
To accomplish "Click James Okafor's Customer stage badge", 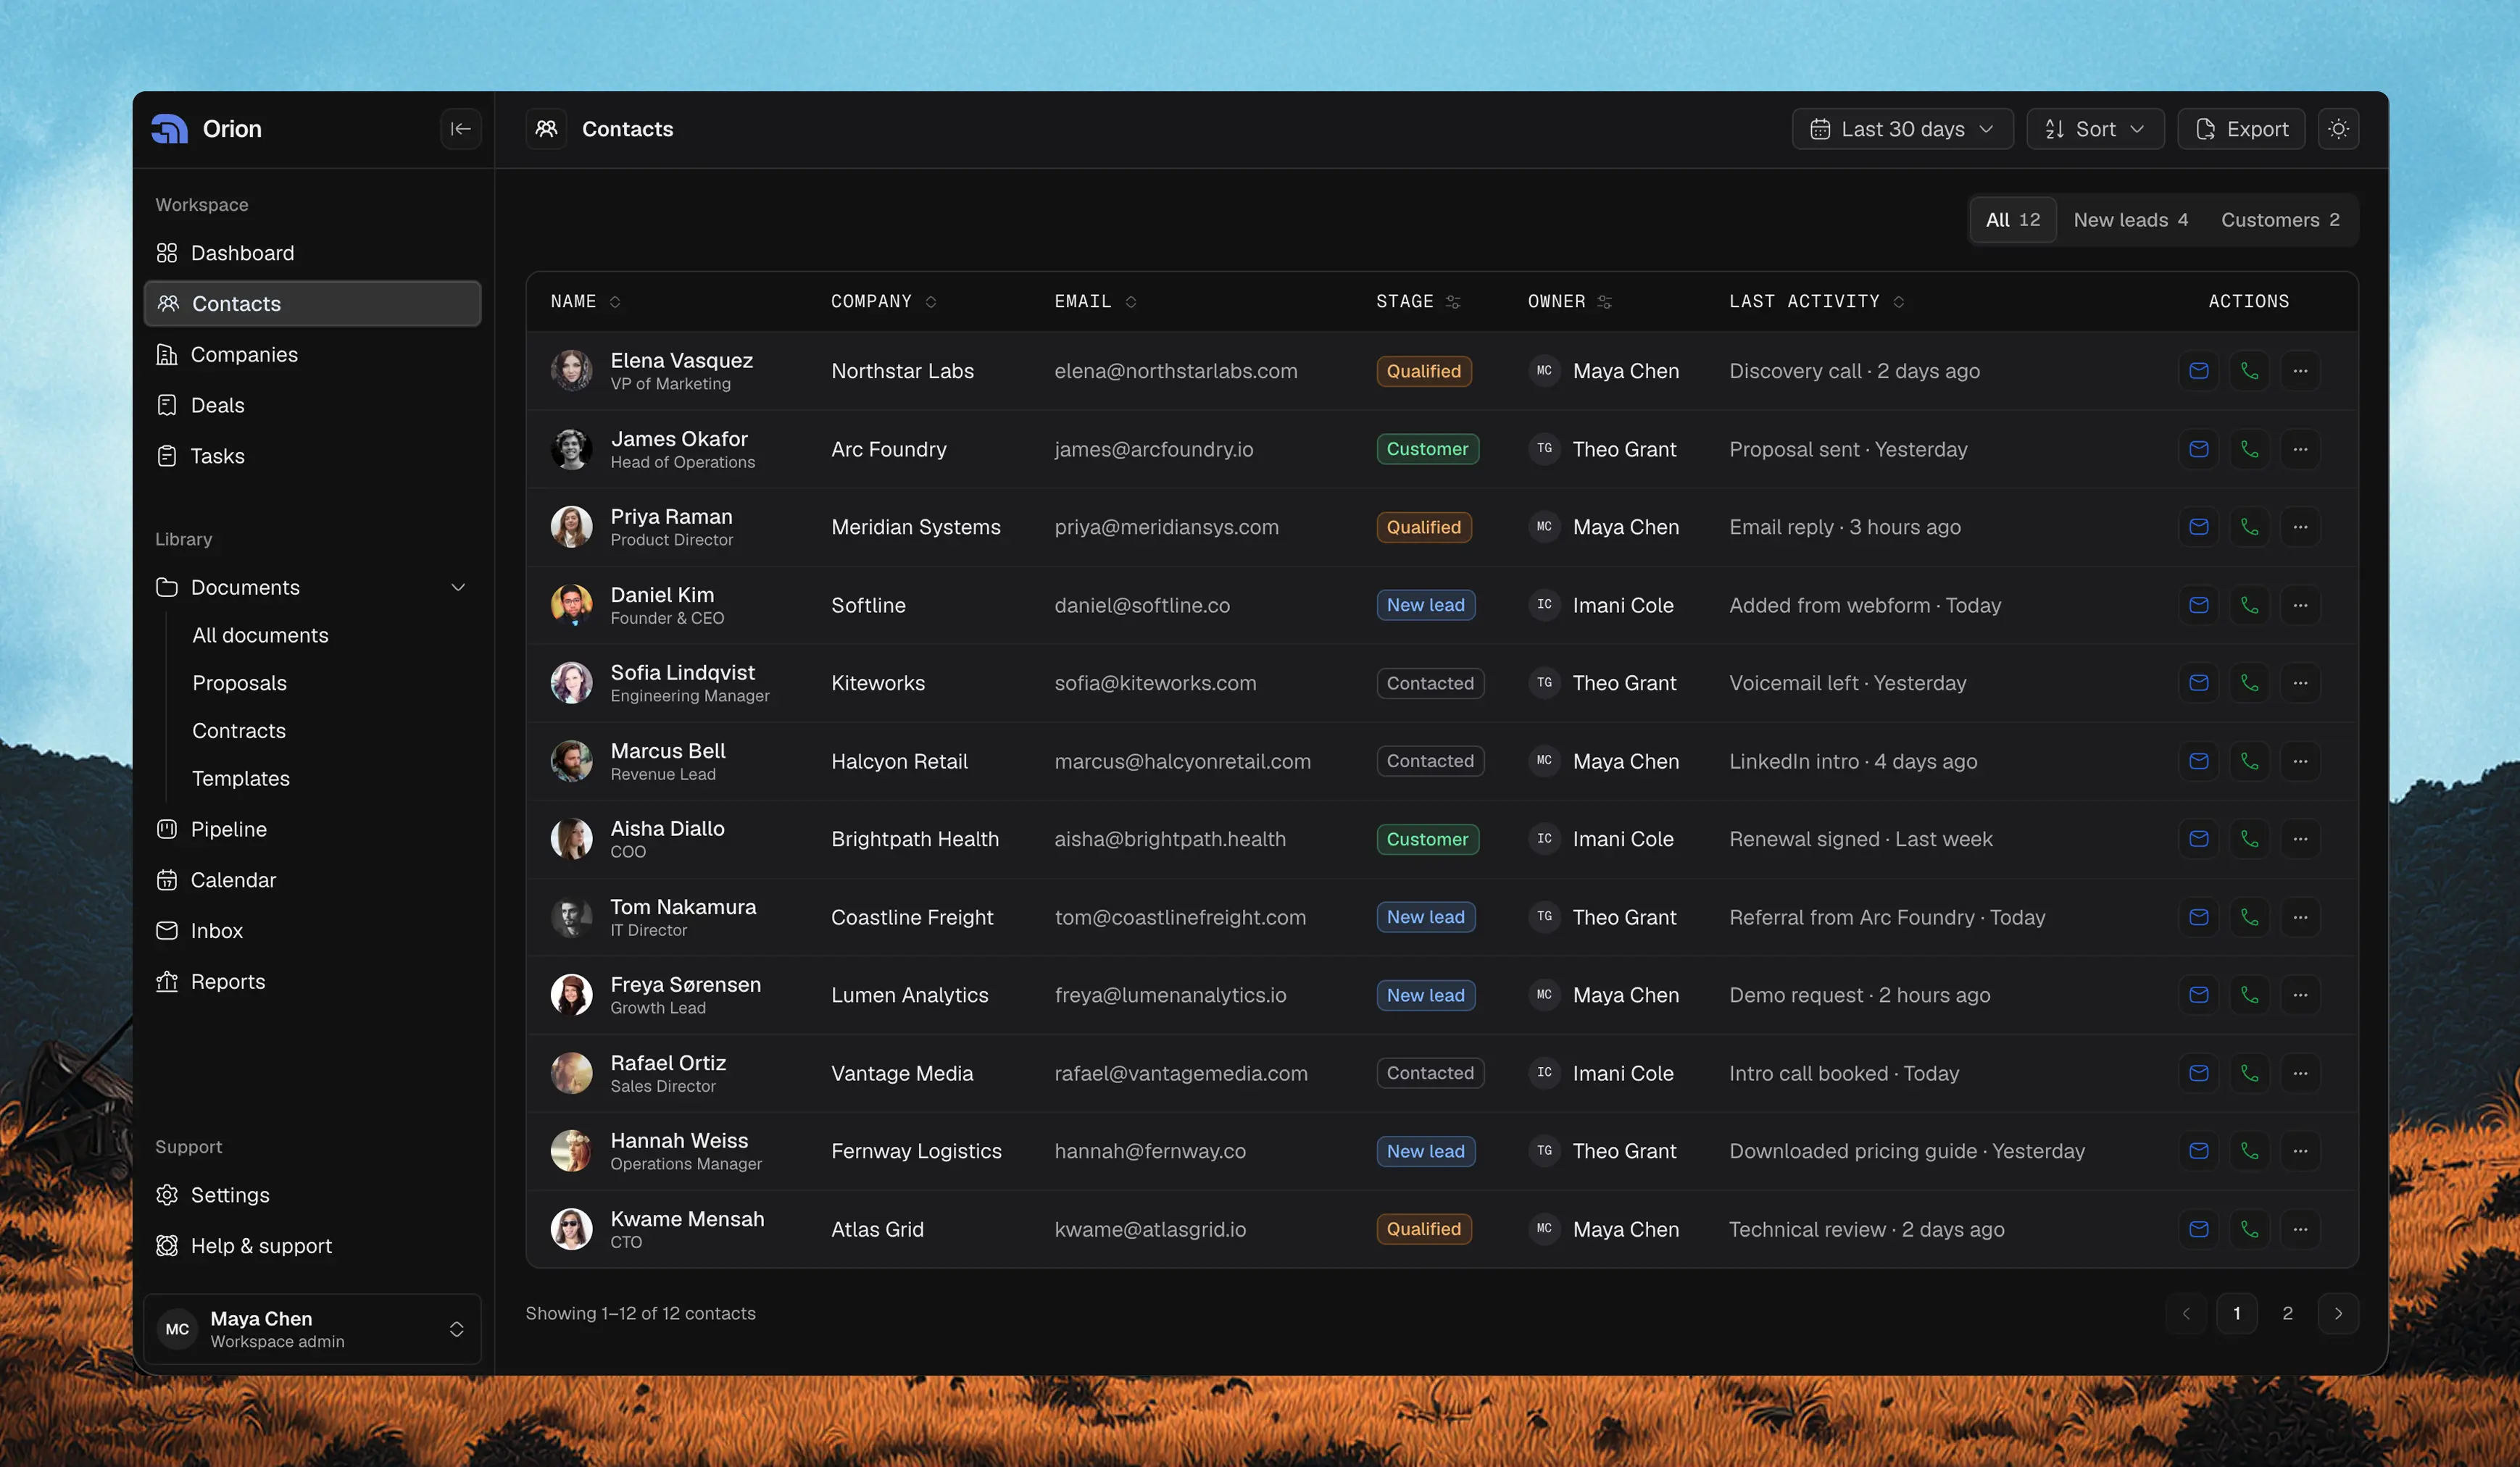I will coord(1427,448).
